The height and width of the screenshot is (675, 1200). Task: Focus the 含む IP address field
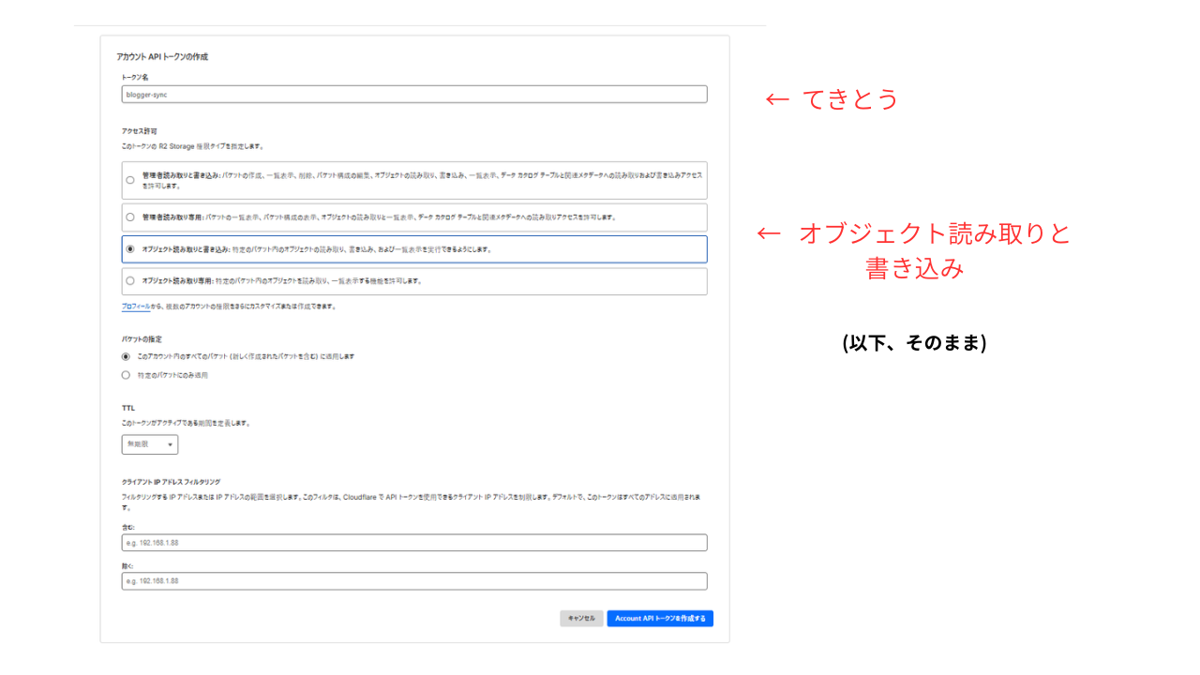(412, 542)
